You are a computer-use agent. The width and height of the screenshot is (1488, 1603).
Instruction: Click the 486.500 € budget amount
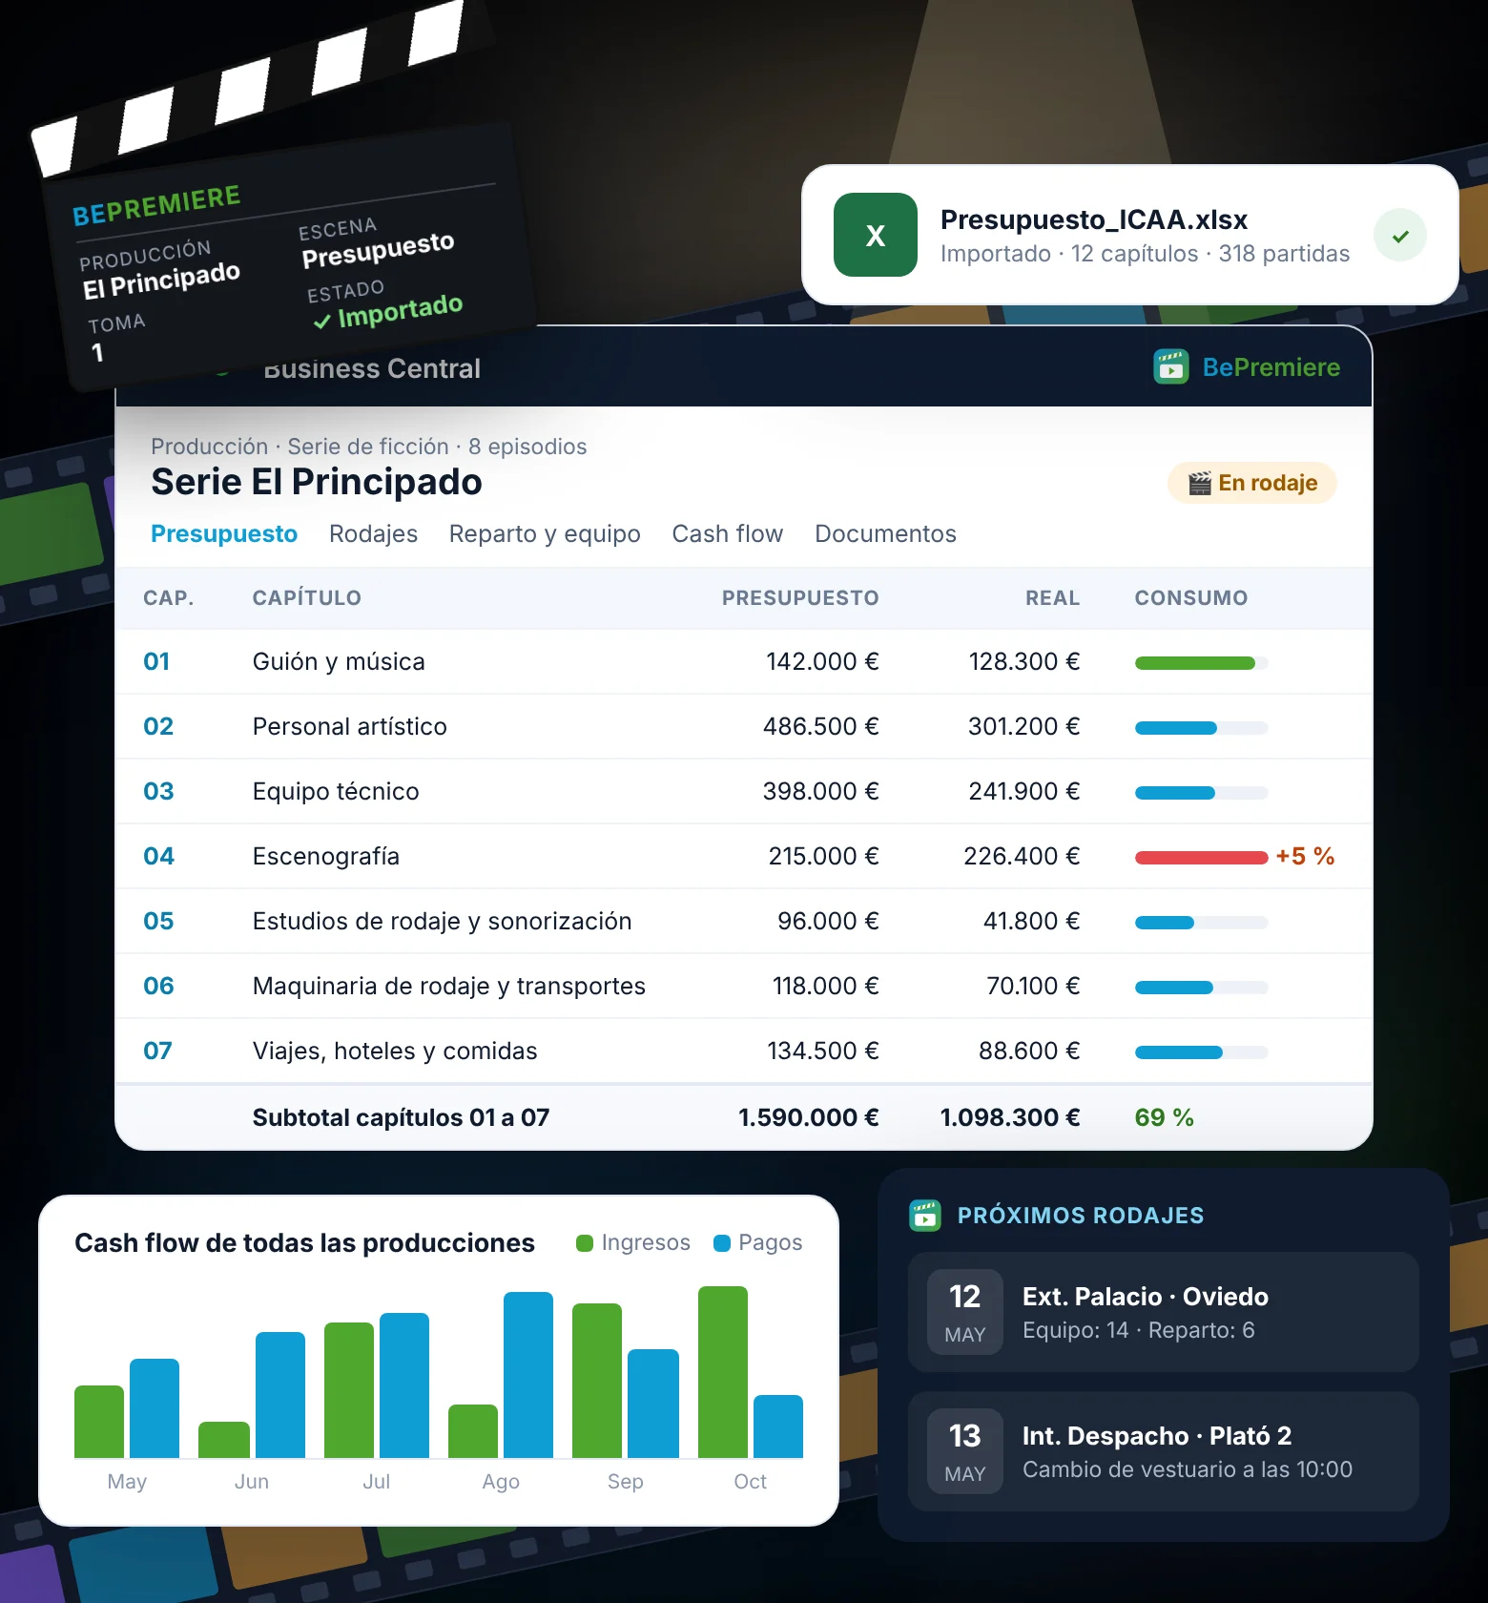[x=821, y=726]
